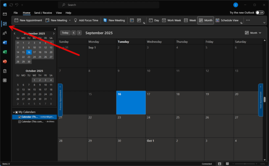Screen dimensions: 269x166
Task: Select September 16 in main calendar
Action: click(x=131, y=103)
